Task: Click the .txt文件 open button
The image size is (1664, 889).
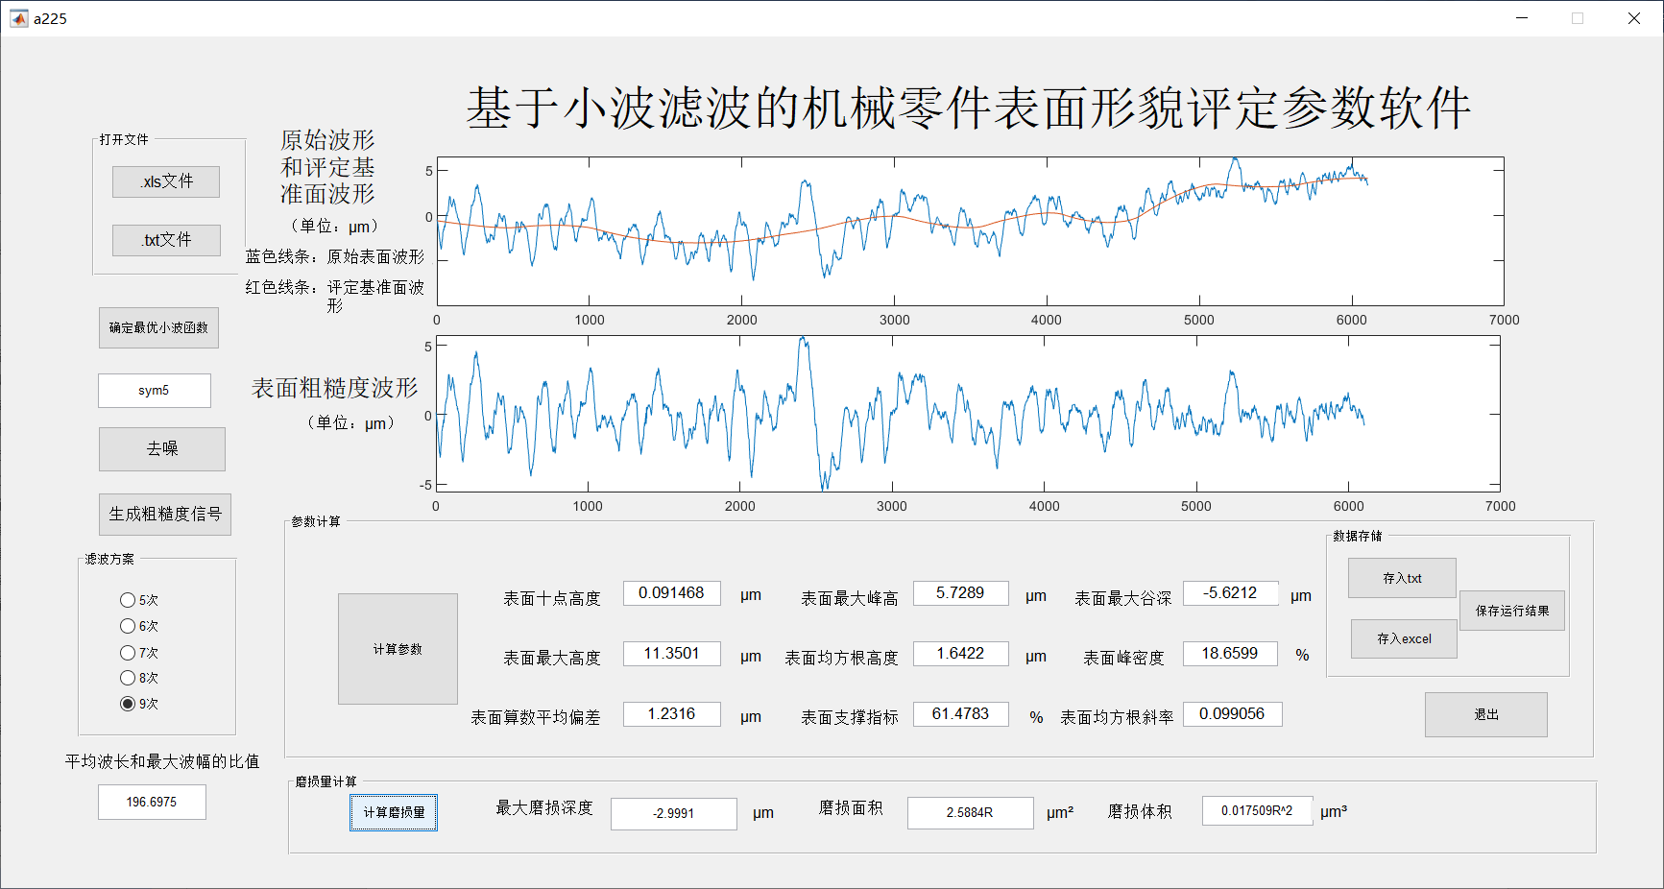Action: (x=166, y=240)
